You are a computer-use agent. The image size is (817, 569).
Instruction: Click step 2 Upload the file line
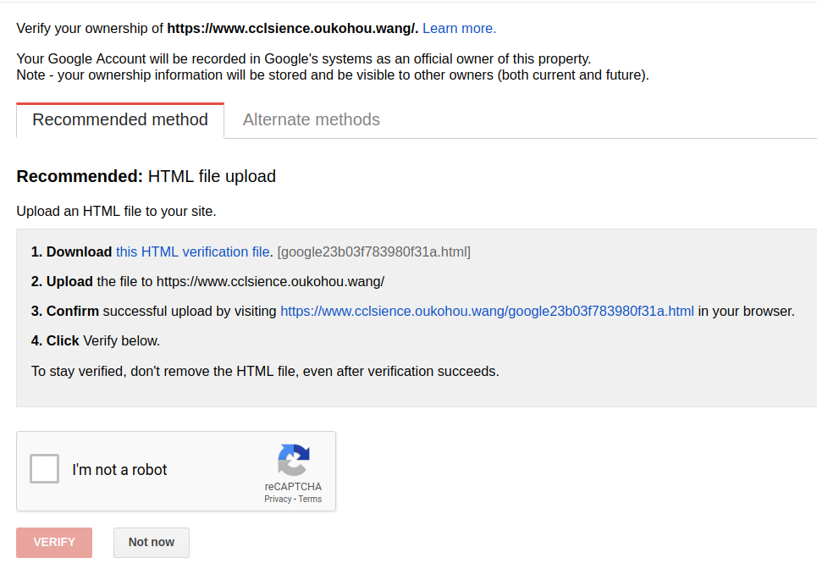(208, 281)
